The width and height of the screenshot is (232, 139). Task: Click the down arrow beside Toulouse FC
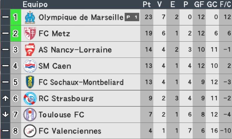(x=5, y=114)
